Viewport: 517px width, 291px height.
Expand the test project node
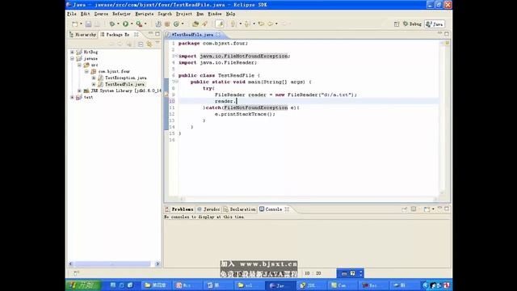point(72,97)
